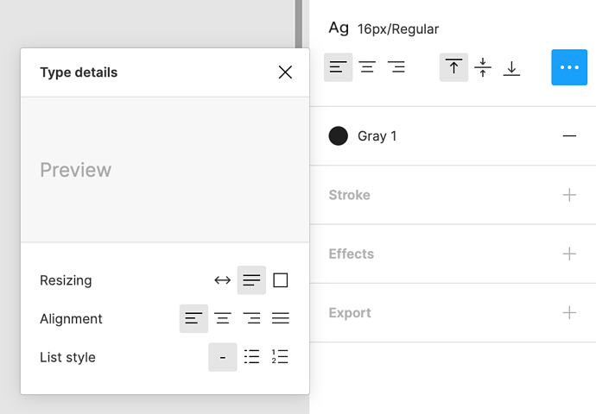Image resolution: width=596 pixels, height=414 pixels.
Task: Toggle left alignment in Type details
Action: pos(193,319)
